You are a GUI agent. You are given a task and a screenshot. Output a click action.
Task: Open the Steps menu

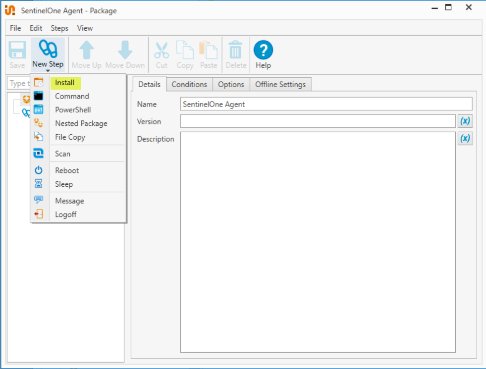[x=59, y=28]
